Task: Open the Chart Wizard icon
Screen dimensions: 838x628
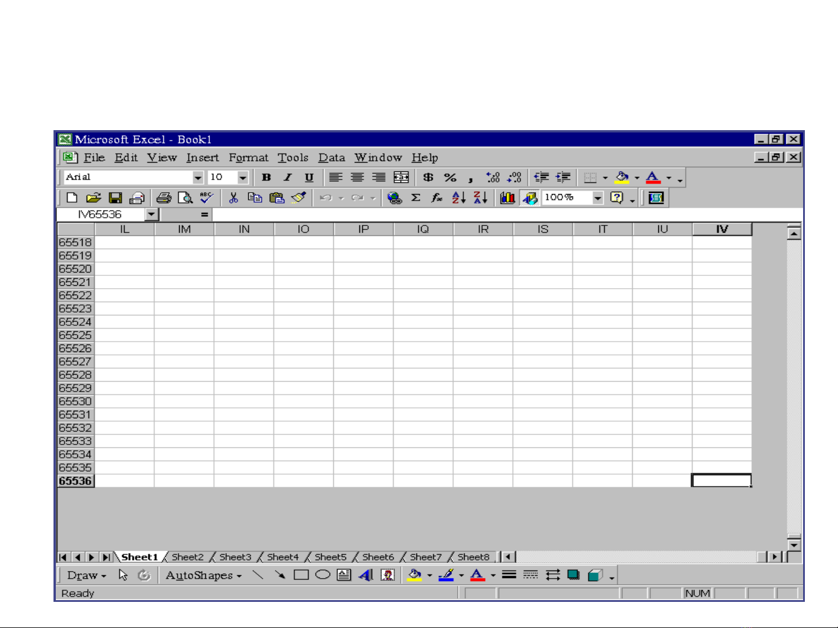Action: (x=507, y=198)
